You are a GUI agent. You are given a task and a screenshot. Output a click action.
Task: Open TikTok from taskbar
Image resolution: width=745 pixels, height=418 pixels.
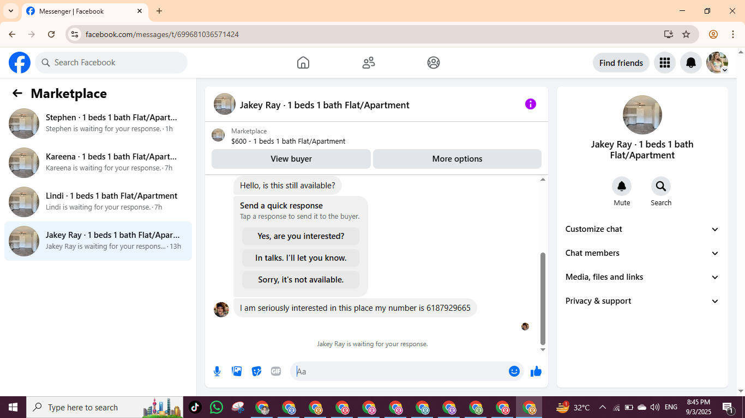(x=195, y=407)
